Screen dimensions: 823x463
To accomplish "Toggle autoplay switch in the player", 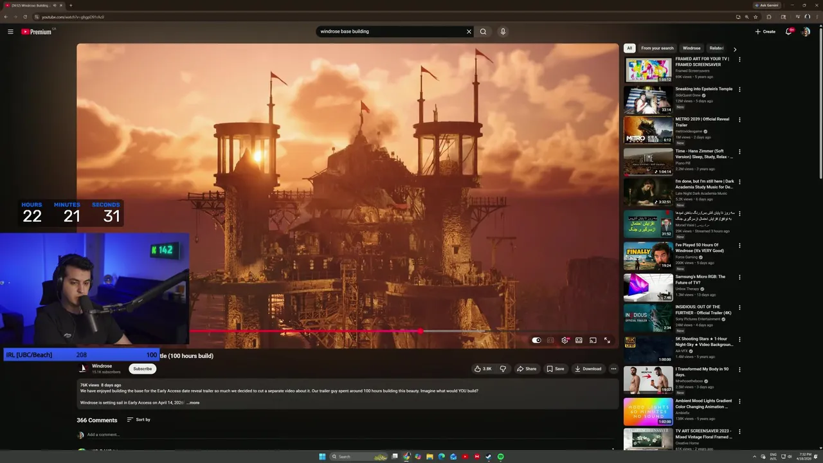I will [x=536, y=340].
